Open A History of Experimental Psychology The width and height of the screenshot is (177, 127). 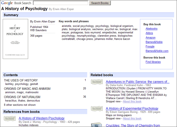[132, 109]
